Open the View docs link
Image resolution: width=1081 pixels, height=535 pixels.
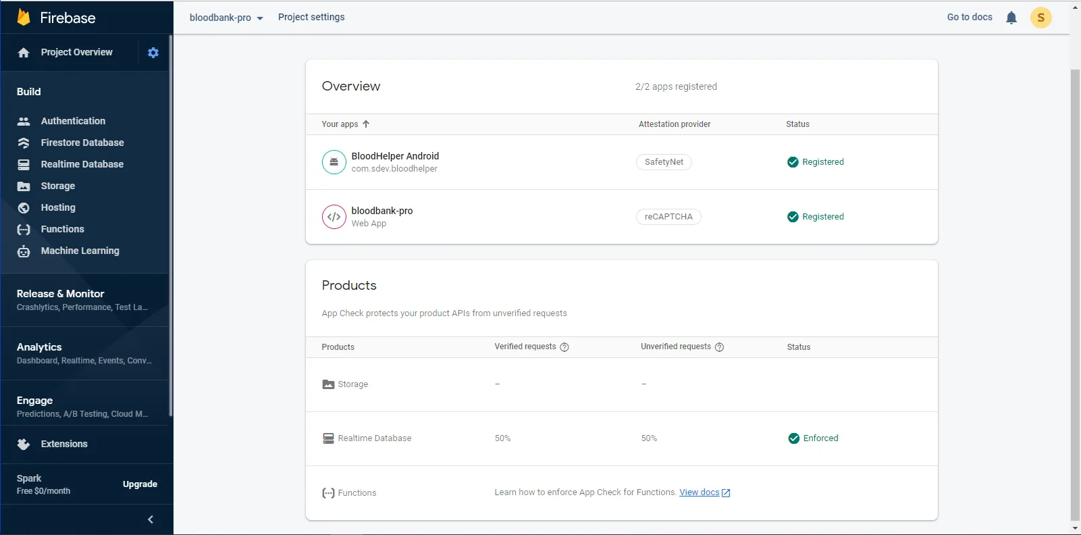[x=700, y=492]
